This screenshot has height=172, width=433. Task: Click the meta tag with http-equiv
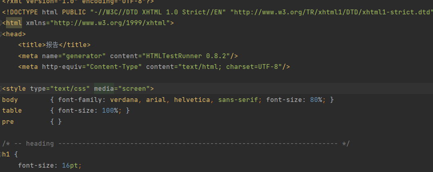tap(154, 67)
